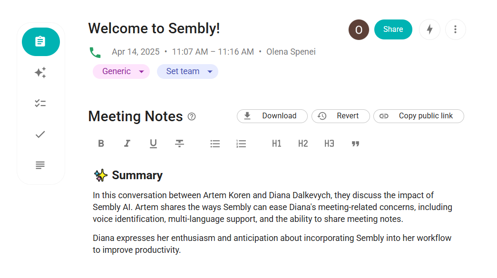The image size is (497, 278).
Task: Insert a bulleted list in the notes
Action: (x=215, y=144)
